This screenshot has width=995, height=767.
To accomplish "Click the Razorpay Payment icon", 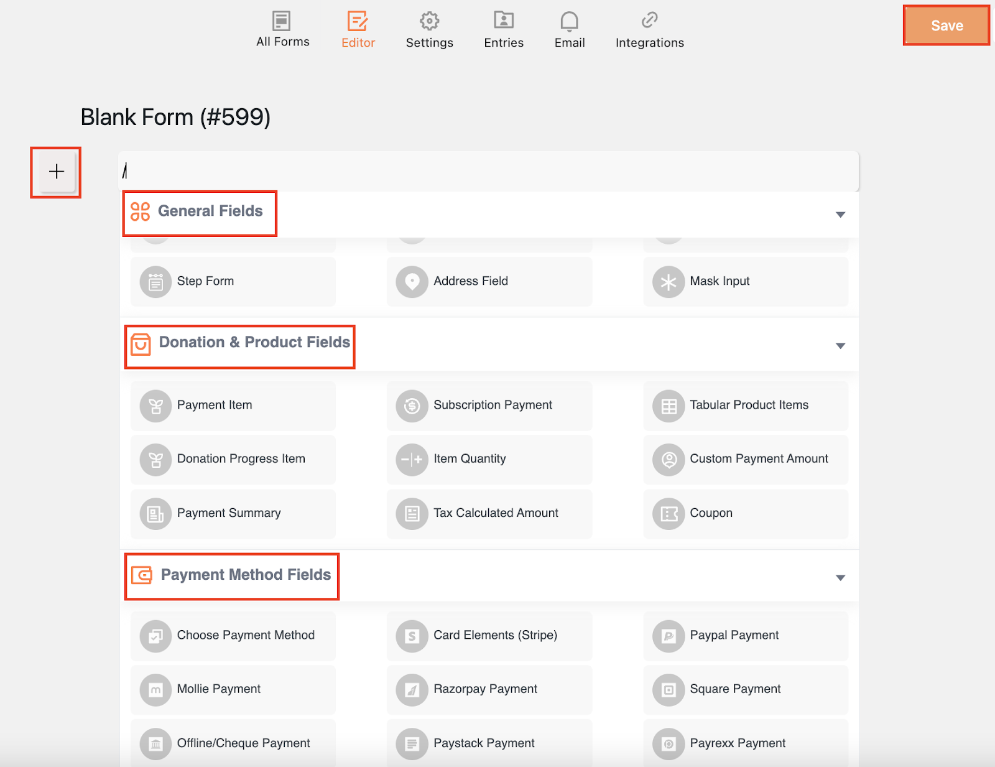I will [x=412, y=690].
